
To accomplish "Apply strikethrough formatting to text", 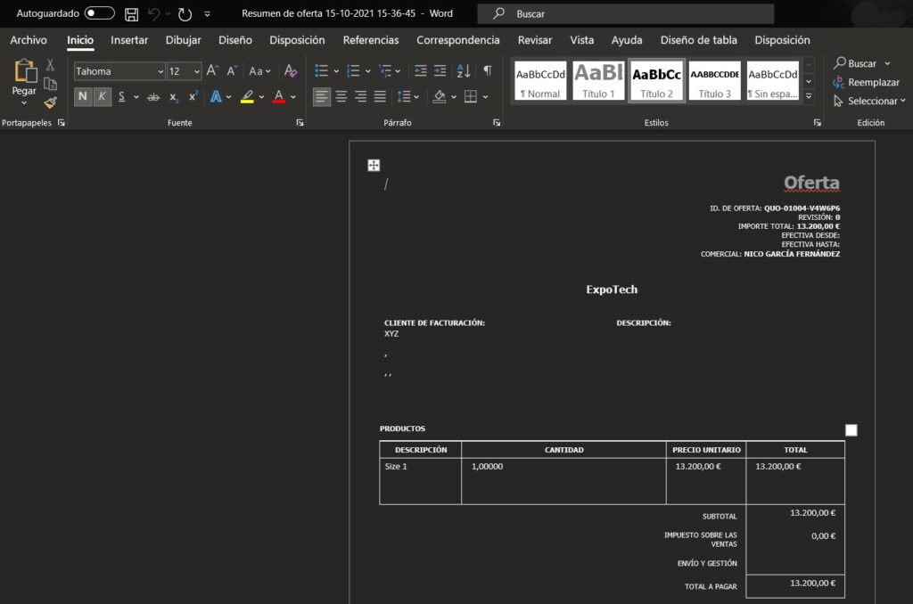I will 153,96.
